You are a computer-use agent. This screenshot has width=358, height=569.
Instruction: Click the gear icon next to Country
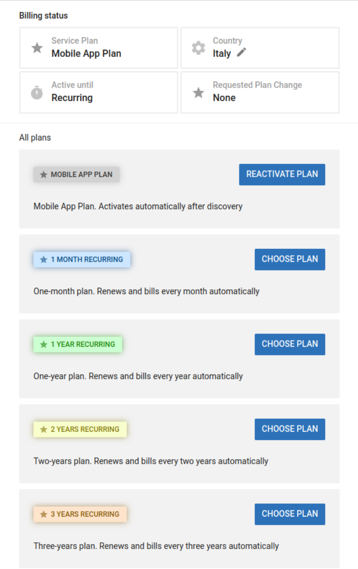[x=198, y=47]
